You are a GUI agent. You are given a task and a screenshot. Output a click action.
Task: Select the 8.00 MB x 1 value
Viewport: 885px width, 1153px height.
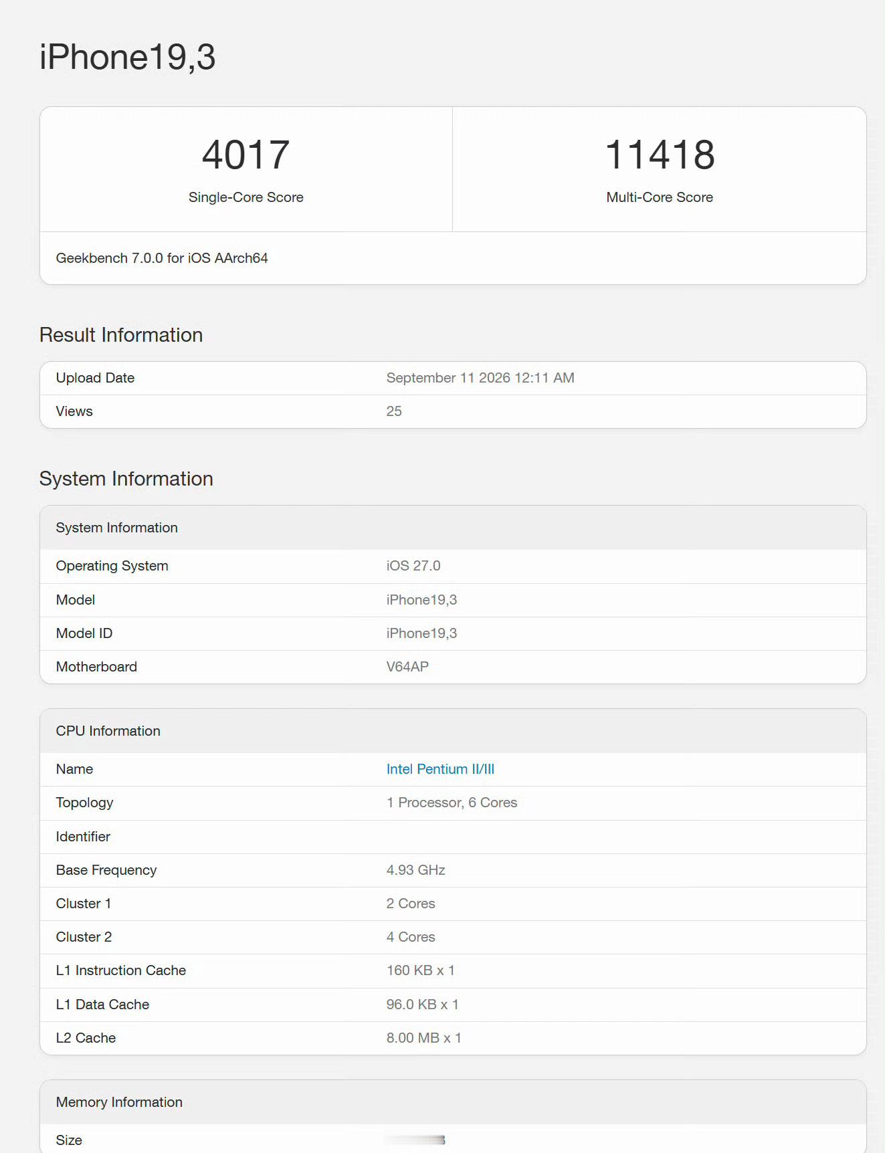pyautogui.click(x=423, y=1038)
